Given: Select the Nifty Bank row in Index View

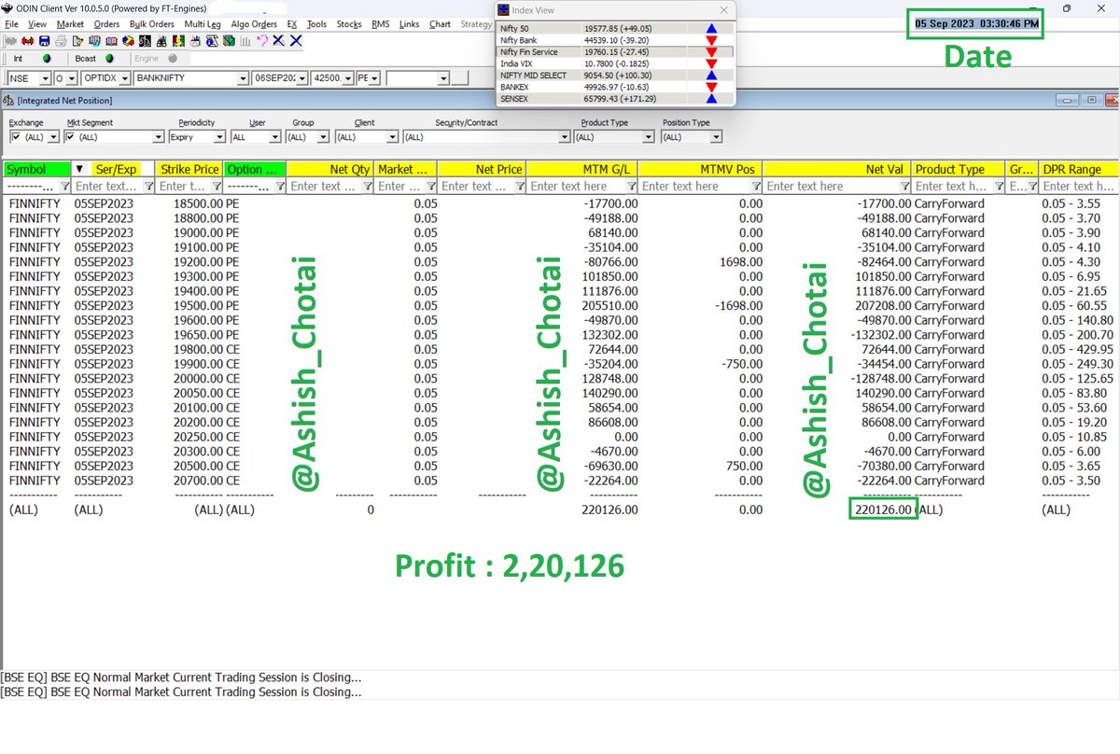Looking at the screenshot, I should point(614,41).
